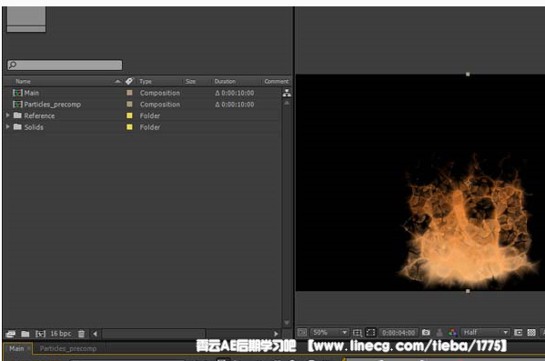Create a new folder in Project panel
Image resolution: width=545 pixels, height=361 pixels.
(x=25, y=334)
